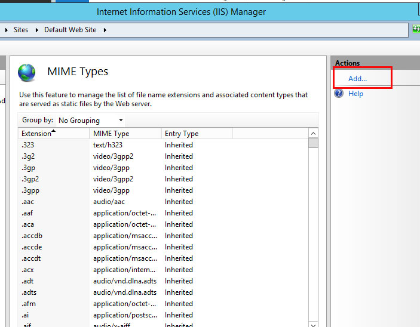
Task: Click the scroll down arrow of the list
Action: coord(314,325)
